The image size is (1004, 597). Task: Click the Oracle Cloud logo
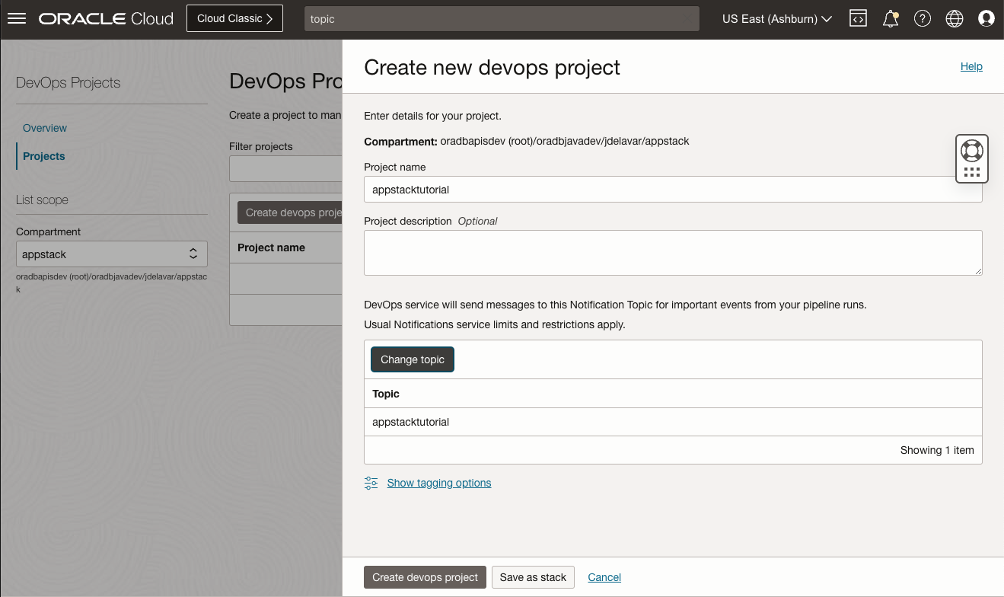[x=106, y=18]
